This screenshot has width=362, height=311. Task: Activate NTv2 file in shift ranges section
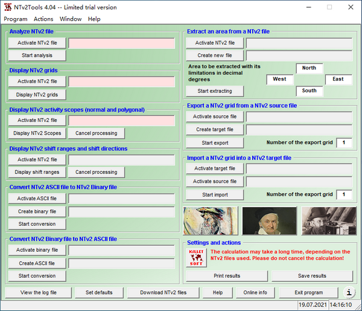tap(37, 159)
